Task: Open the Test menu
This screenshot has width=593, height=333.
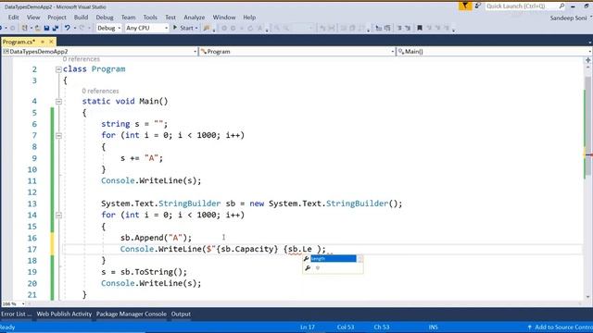Action: click(x=170, y=18)
